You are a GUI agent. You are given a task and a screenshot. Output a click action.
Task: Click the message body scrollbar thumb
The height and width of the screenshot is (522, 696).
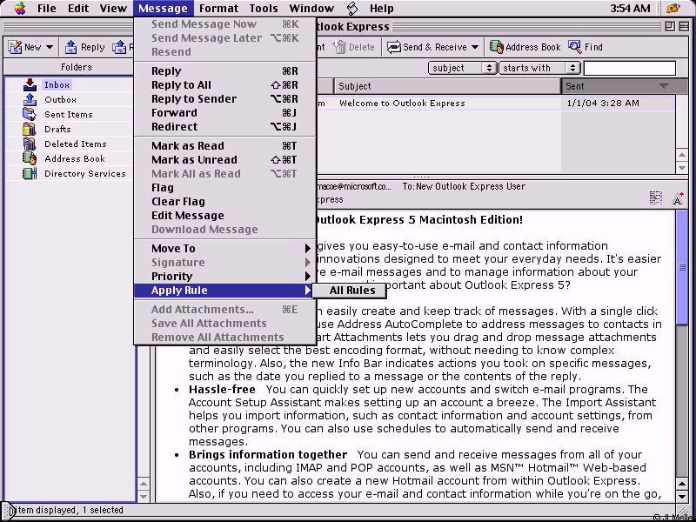pyautogui.click(x=682, y=268)
